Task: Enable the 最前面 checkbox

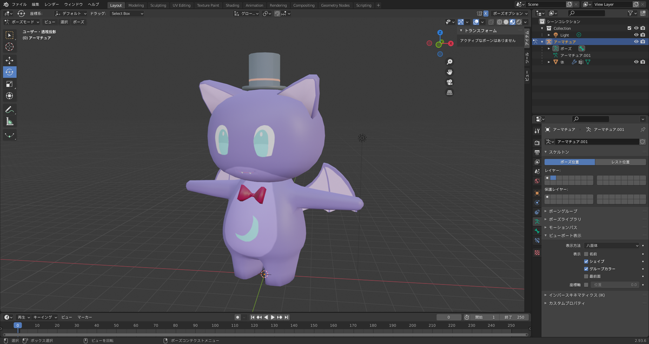Action: click(x=586, y=276)
